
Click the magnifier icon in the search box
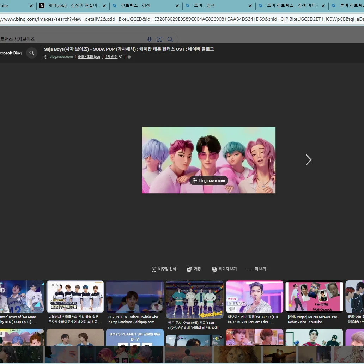170,39
